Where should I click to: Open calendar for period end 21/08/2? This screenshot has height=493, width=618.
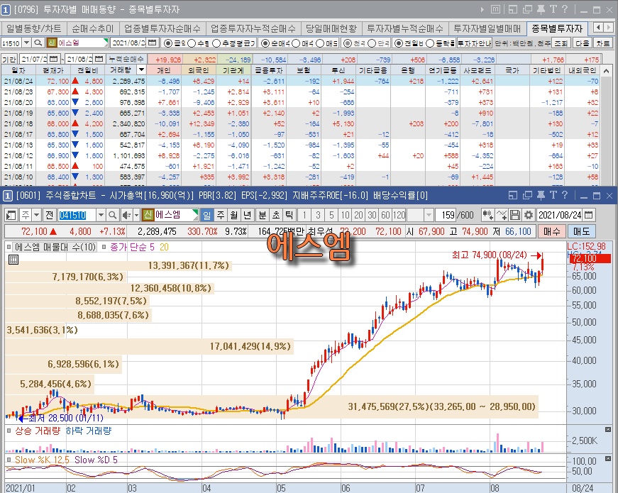point(99,59)
